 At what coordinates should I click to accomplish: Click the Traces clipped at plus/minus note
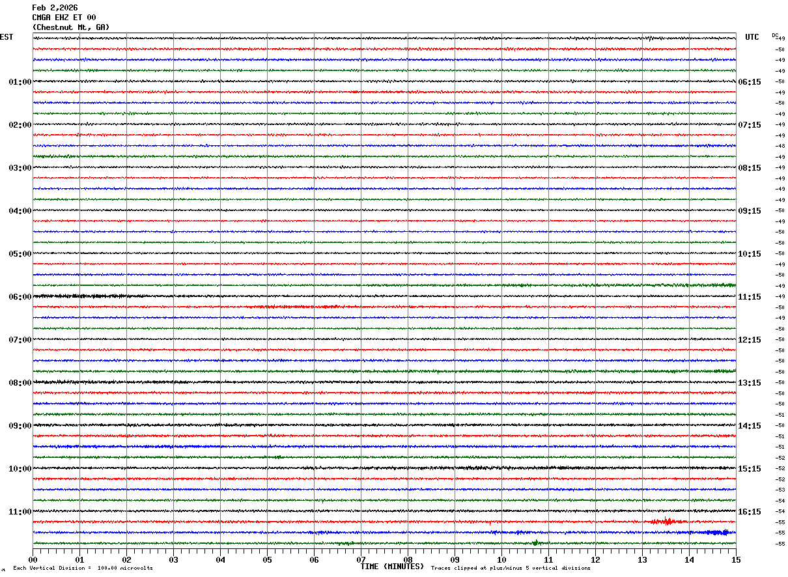tap(511, 569)
